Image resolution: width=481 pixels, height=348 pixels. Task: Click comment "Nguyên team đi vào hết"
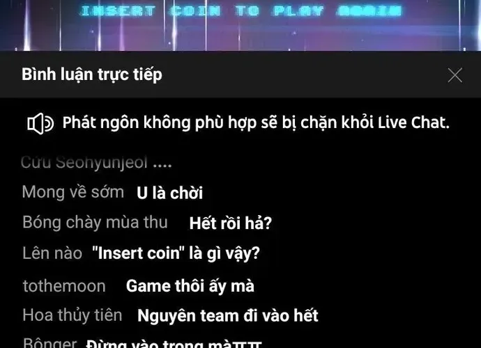point(228,316)
